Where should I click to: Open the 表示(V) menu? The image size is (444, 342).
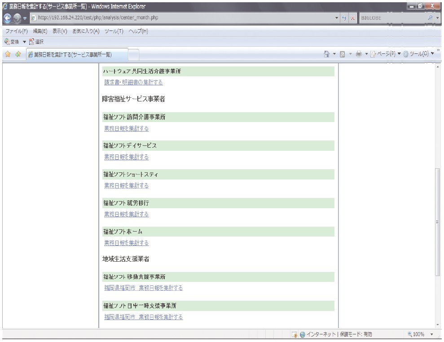pyautogui.click(x=59, y=31)
